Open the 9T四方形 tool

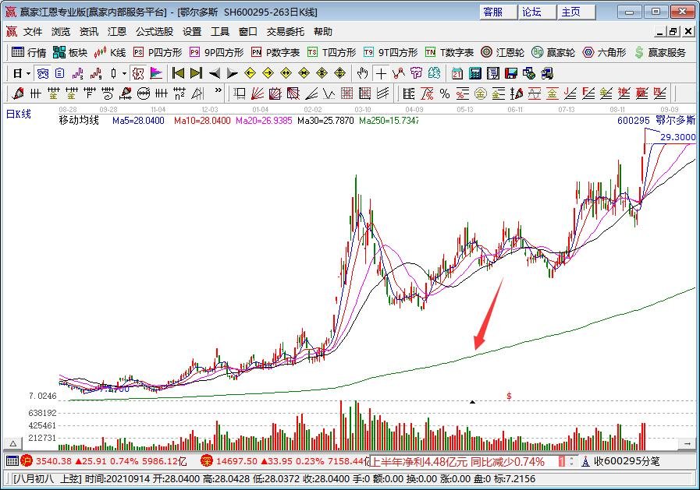click(x=391, y=52)
